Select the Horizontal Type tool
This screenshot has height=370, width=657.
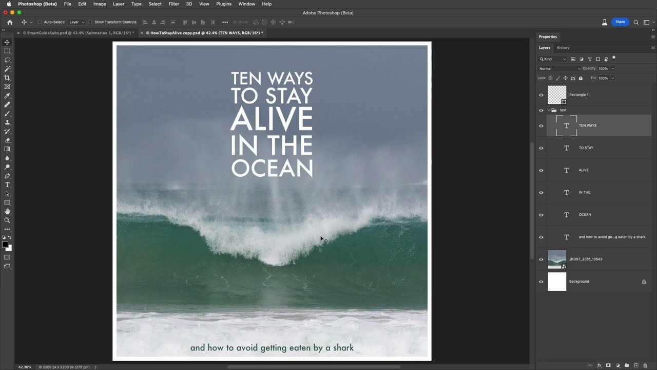tap(7, 184)
